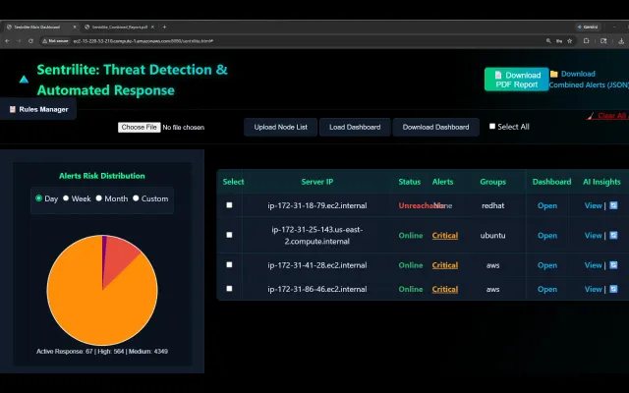Open Critical alerts for ip-172-31-41-28

point(445,265)
